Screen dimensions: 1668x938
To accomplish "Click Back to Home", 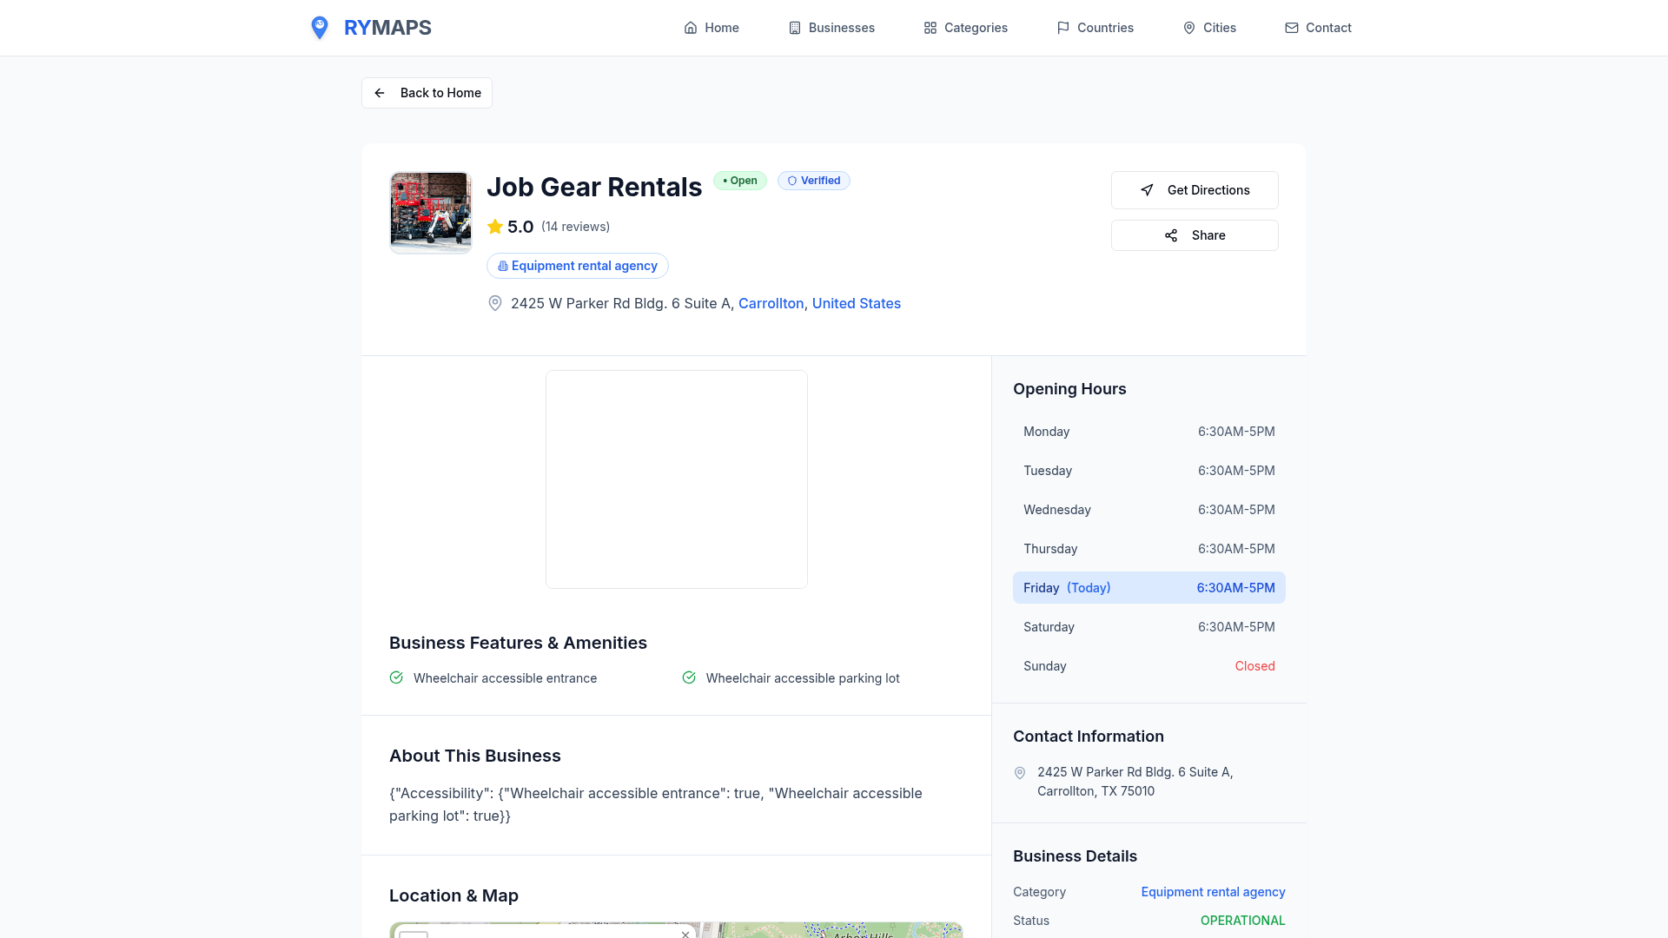I will [426, 93].
